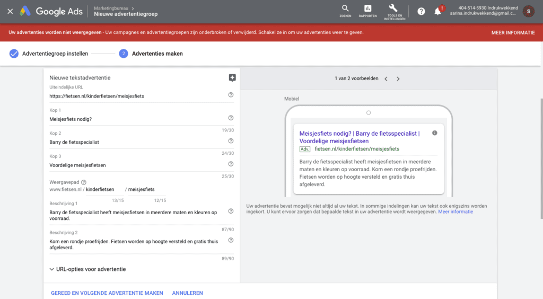Close the ad editor with the X icon
This screenshot has height=299, width=543.
(10, 11)
